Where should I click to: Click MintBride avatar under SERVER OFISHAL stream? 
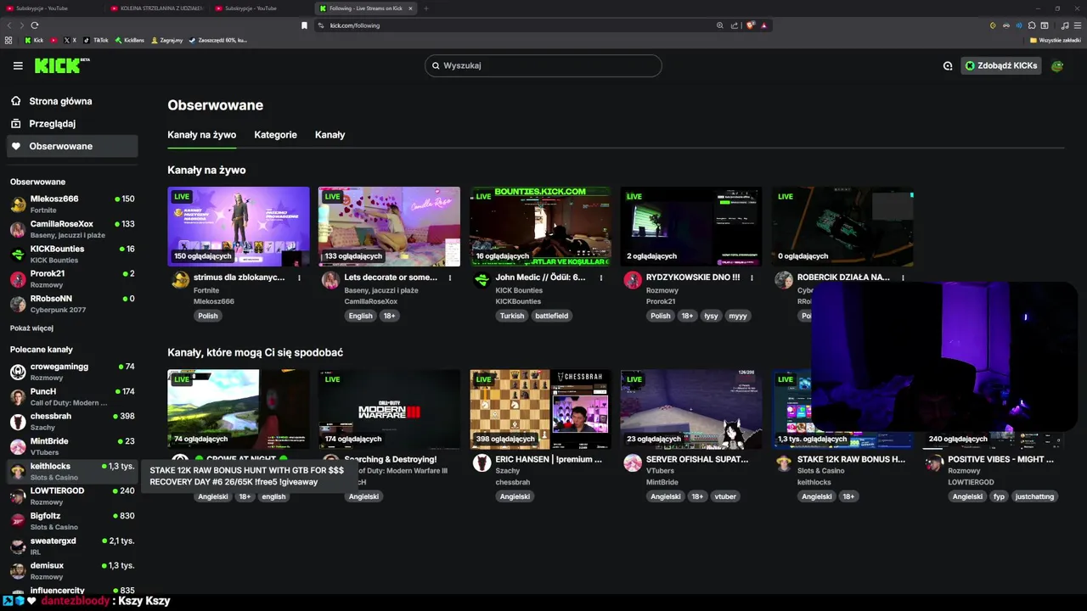click(633, 462)
